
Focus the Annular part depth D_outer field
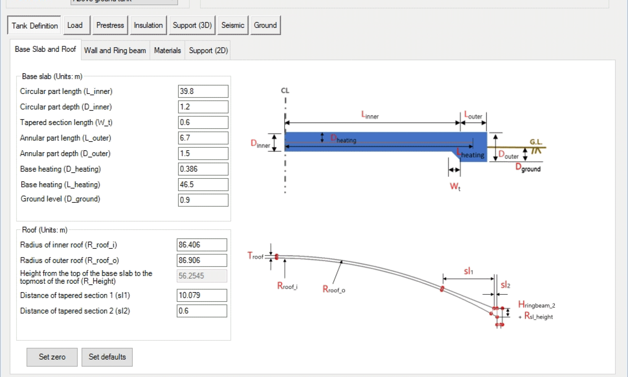pyautogui.click(x=203, y=154)
